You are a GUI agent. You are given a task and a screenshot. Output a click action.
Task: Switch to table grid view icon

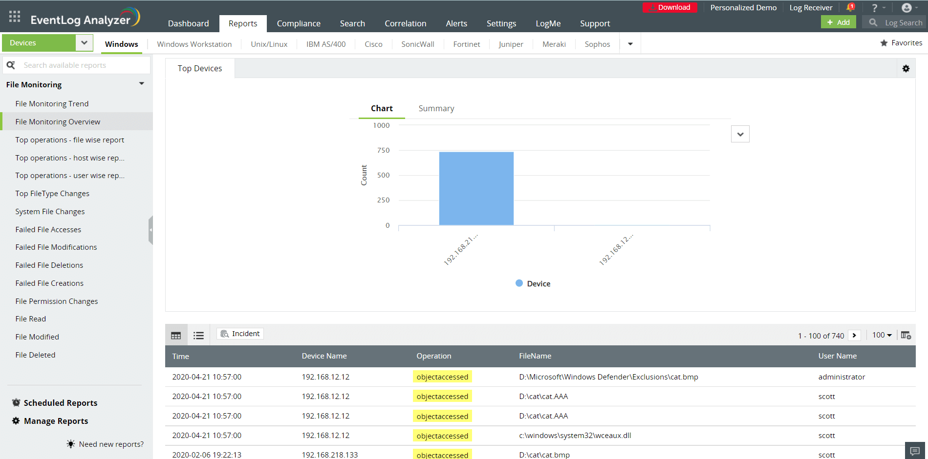pyautogui.click(x=176, y=336)
